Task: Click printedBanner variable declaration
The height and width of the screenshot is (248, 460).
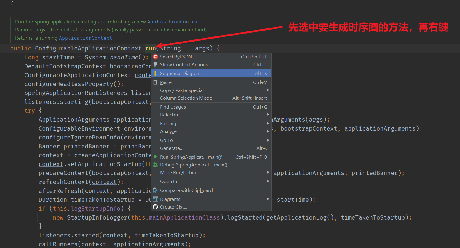Action: pyautogui.click(x=87, y=146)
